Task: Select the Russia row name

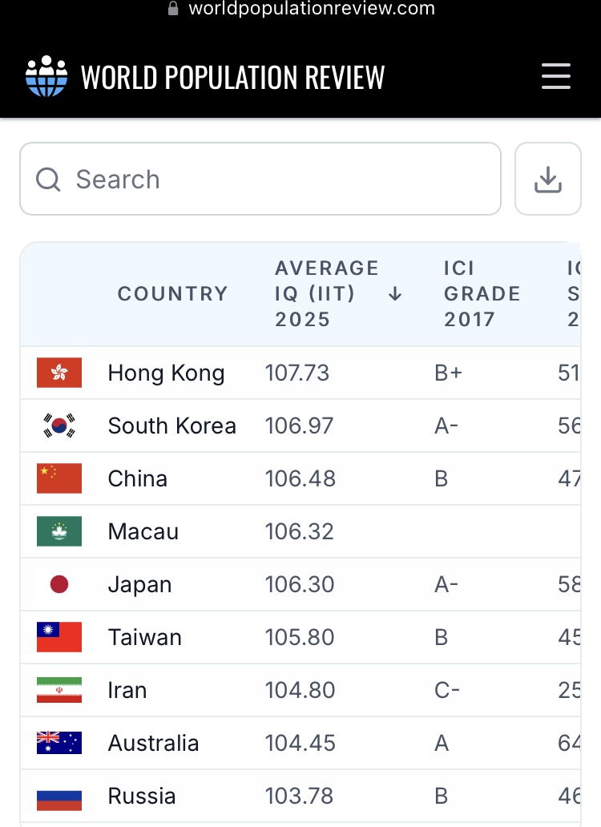Action: point(142,796)
